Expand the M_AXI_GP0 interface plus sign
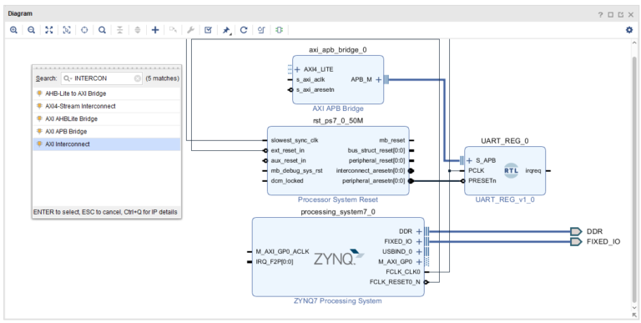Image resolution: width=641 pixels, height=323 pixels. pyautogui.click(x=419, y=262)
